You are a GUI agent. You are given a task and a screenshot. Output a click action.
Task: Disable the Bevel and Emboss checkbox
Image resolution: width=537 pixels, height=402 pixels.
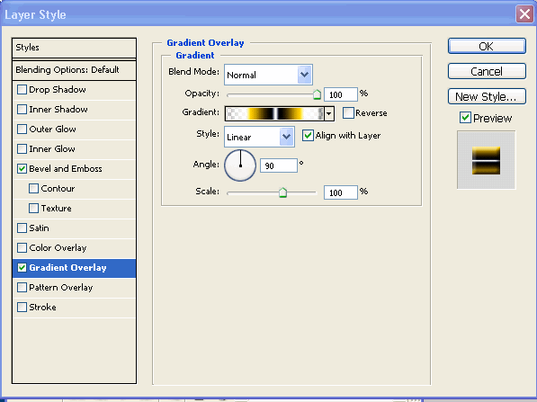(22, 169)
